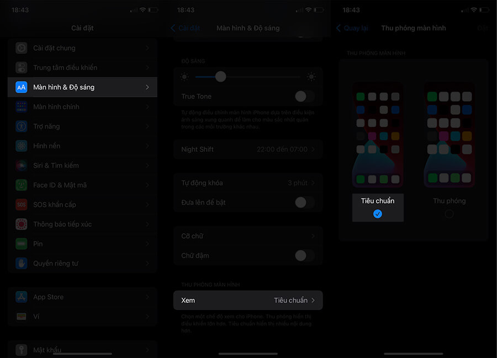The image size is (497, 358).
Task: Go back using Quay lại button
Action: pyautogui.click(x=352, y=28)
